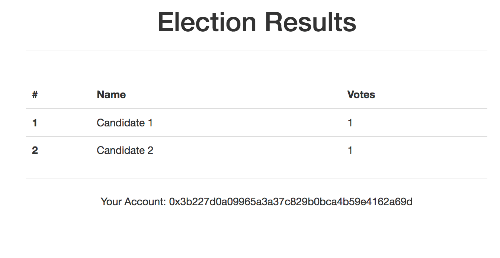
Task: Click the "Votes" column header
Action: (361, 95)
